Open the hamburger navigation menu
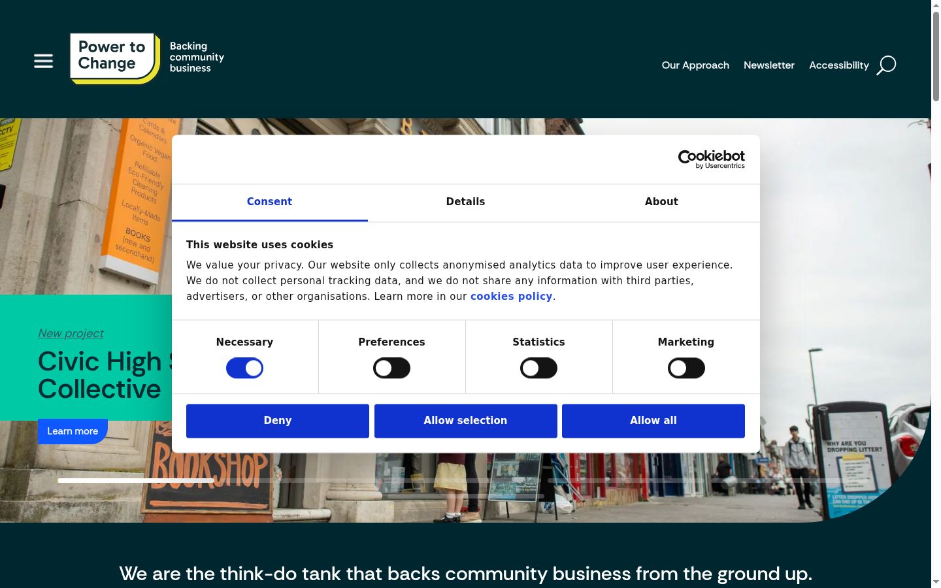The image size is (941, 588). (43, 61)
